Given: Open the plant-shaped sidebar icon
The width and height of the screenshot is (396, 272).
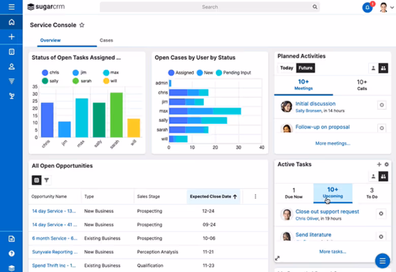Looking at the screenshot, I should click(11, 96).
